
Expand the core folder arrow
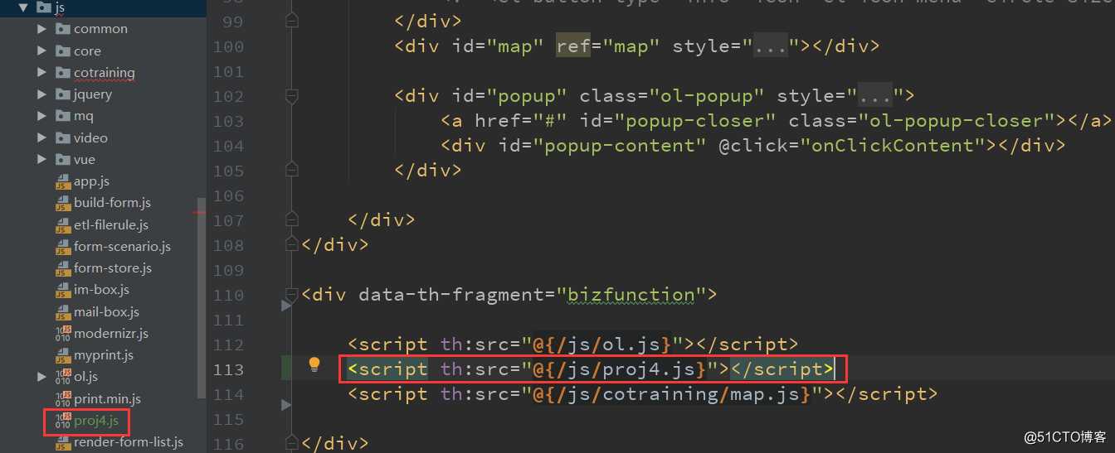(x=42, y=51)
